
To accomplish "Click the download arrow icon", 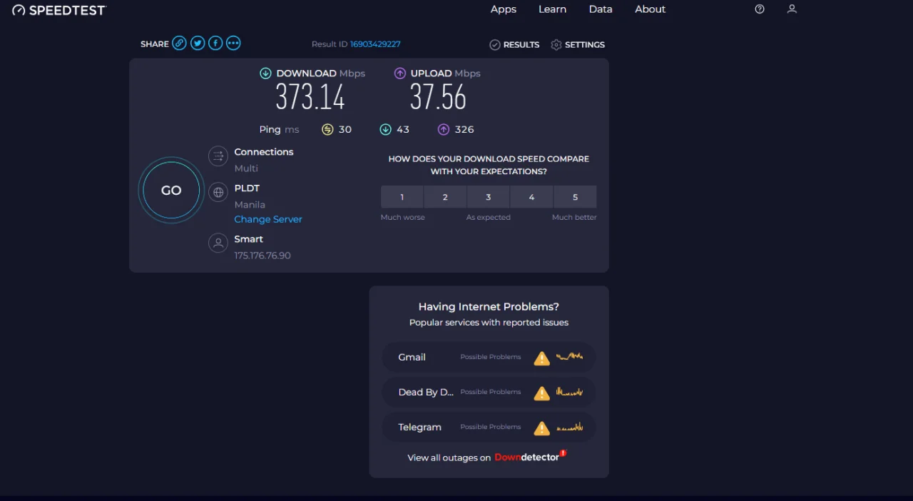I will coord(265,73).
